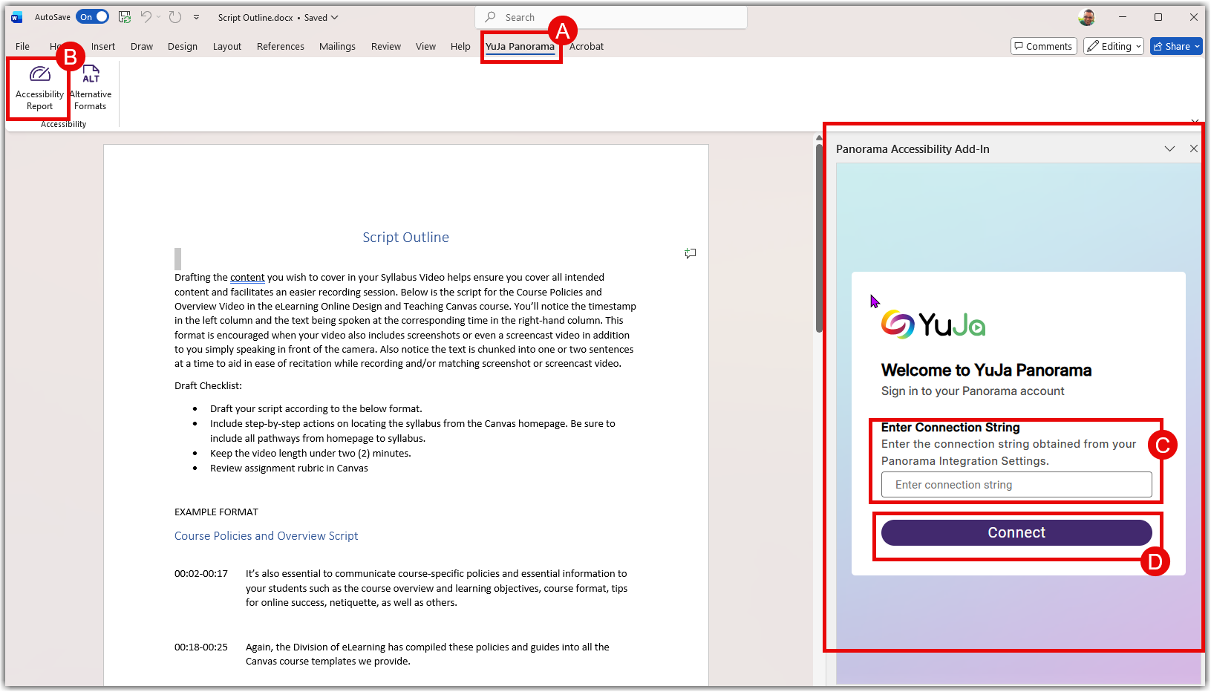Open the Comments pane button
Image resolution: width=1211 pixels, height=692 pixels.
[1043, 46]
